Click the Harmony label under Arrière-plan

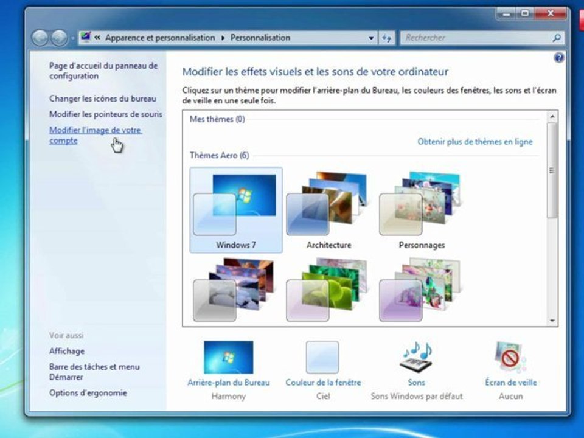coord(228,396)
